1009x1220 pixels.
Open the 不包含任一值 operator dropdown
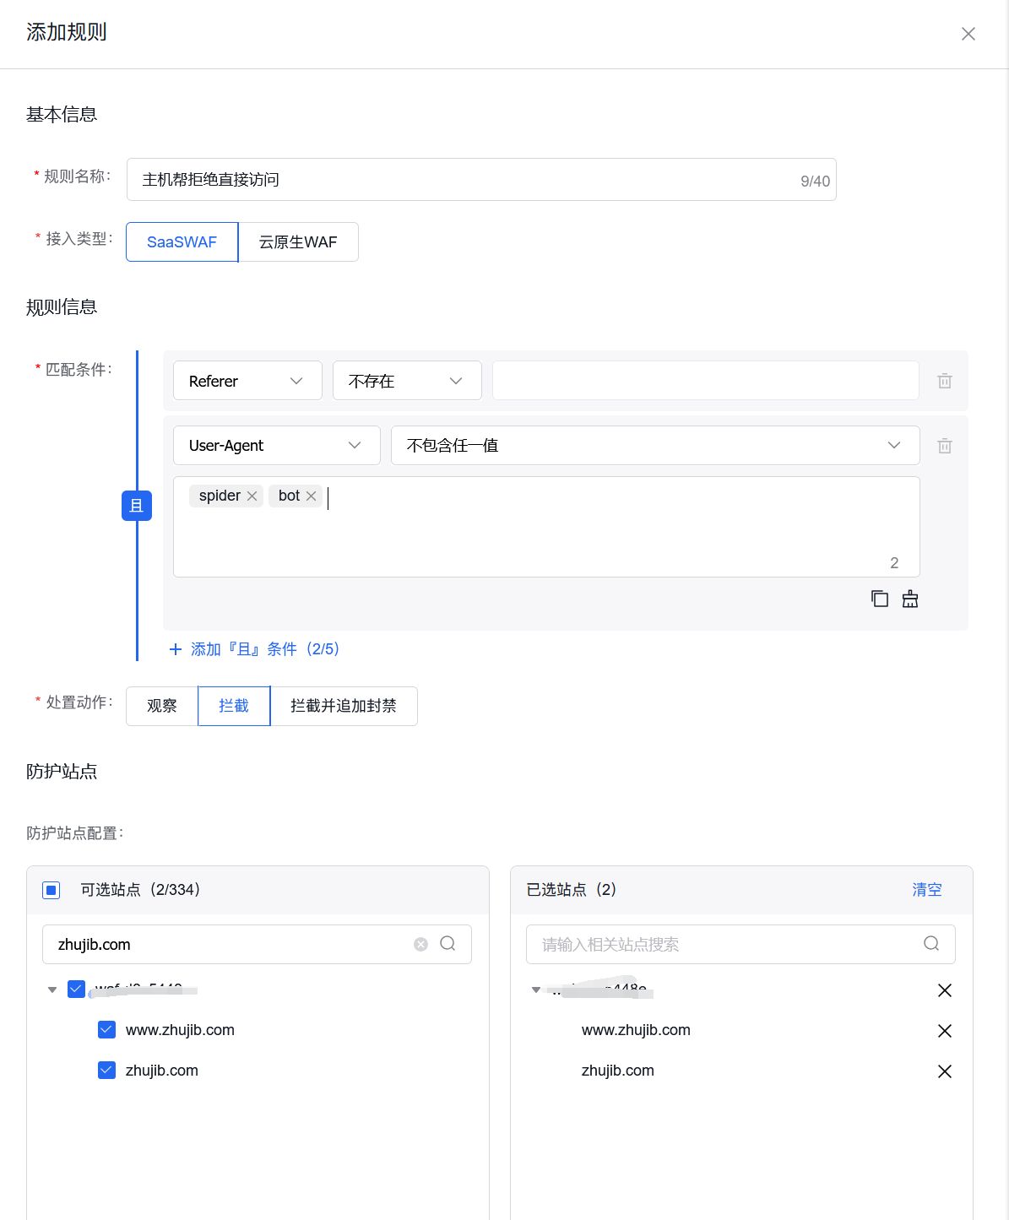click(x=654, y=446)
